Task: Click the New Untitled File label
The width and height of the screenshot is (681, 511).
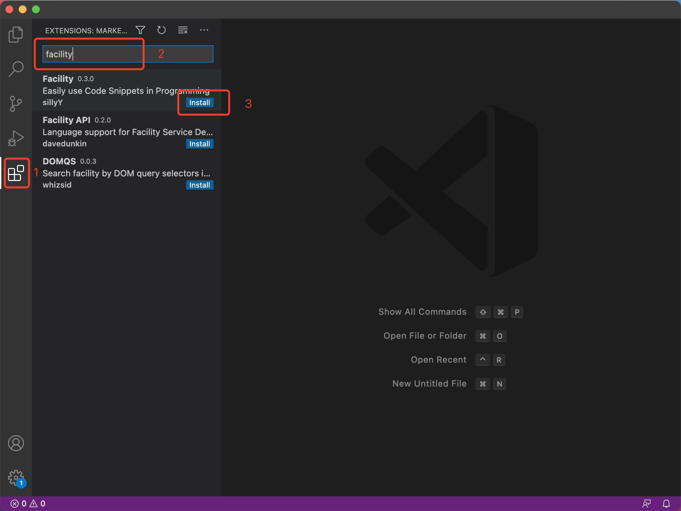Action: (x=429, y=384)
